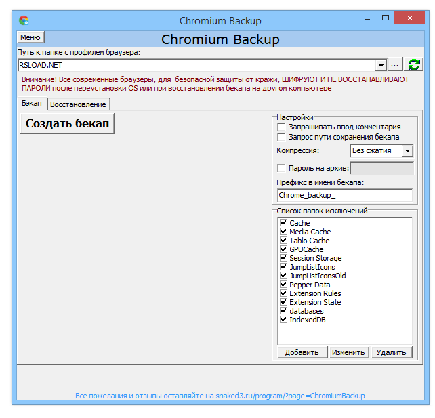
Task: Open the Компрессия dropdown showing Без сжатия
Action: (x=381, y=151)
